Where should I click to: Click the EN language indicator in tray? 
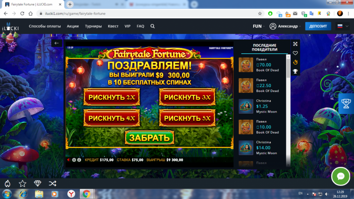(301, 193)
